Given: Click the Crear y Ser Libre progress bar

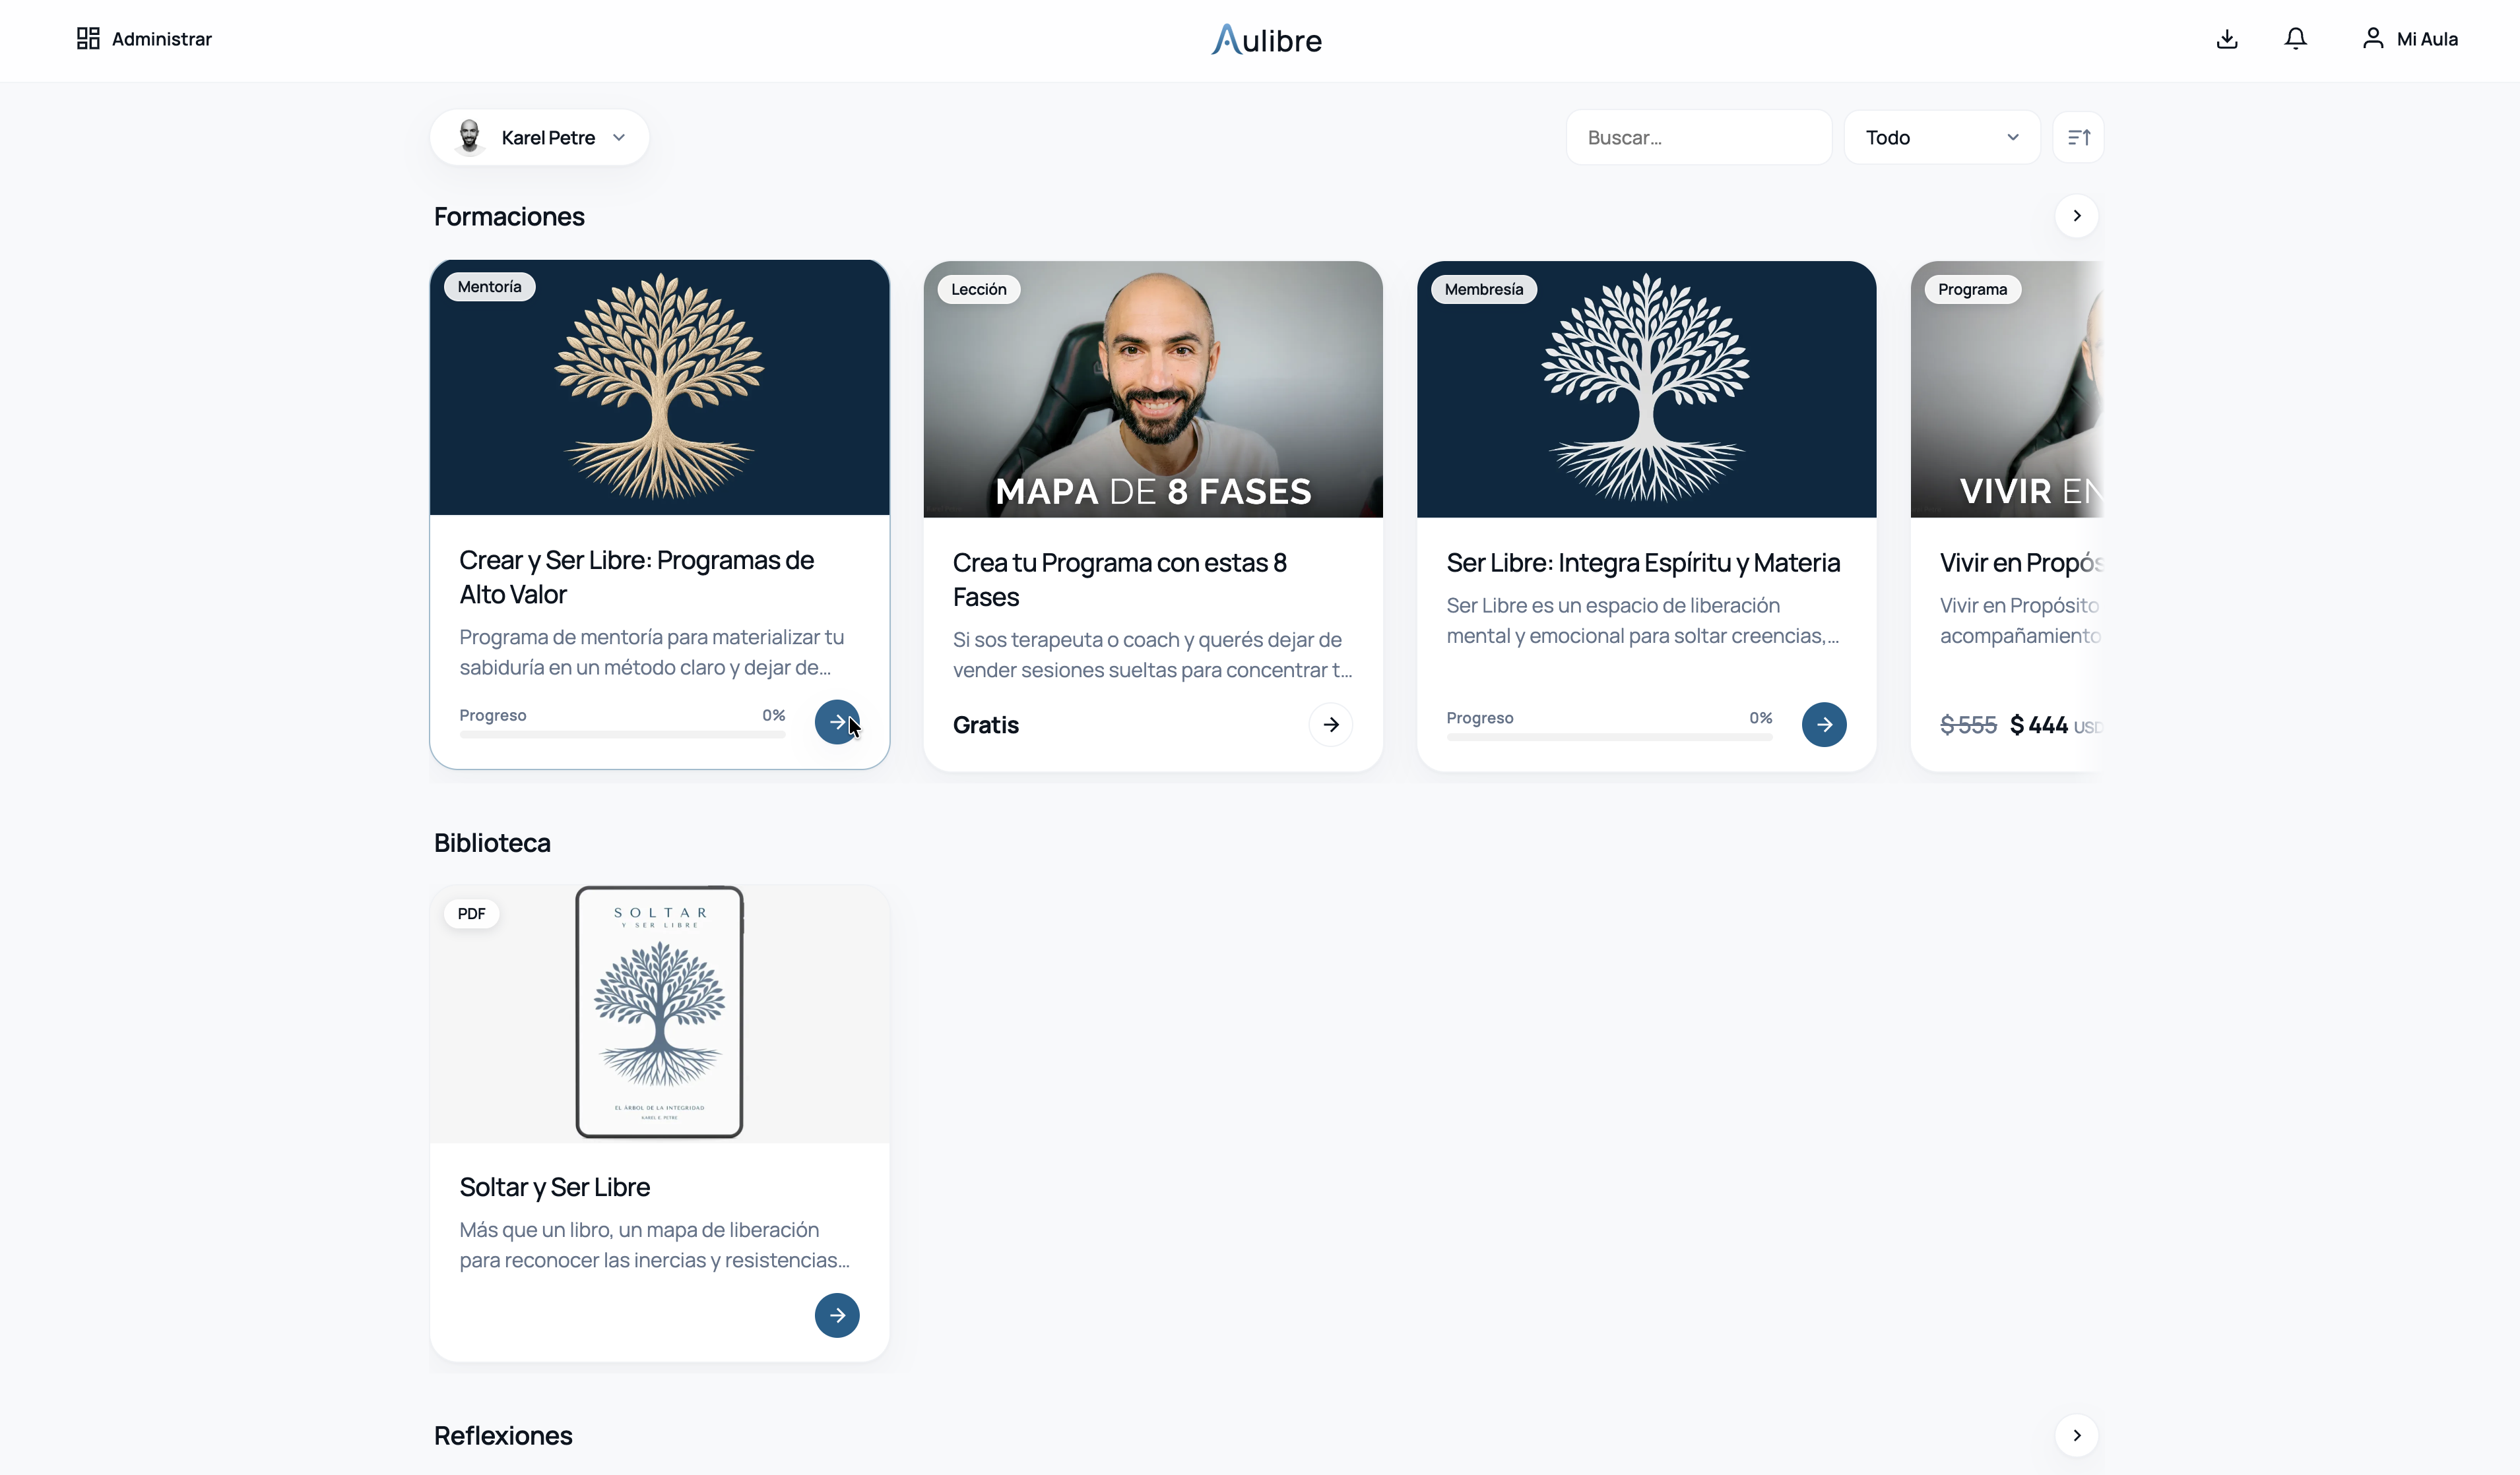Looking at the screenshot, I should (622, 735).
